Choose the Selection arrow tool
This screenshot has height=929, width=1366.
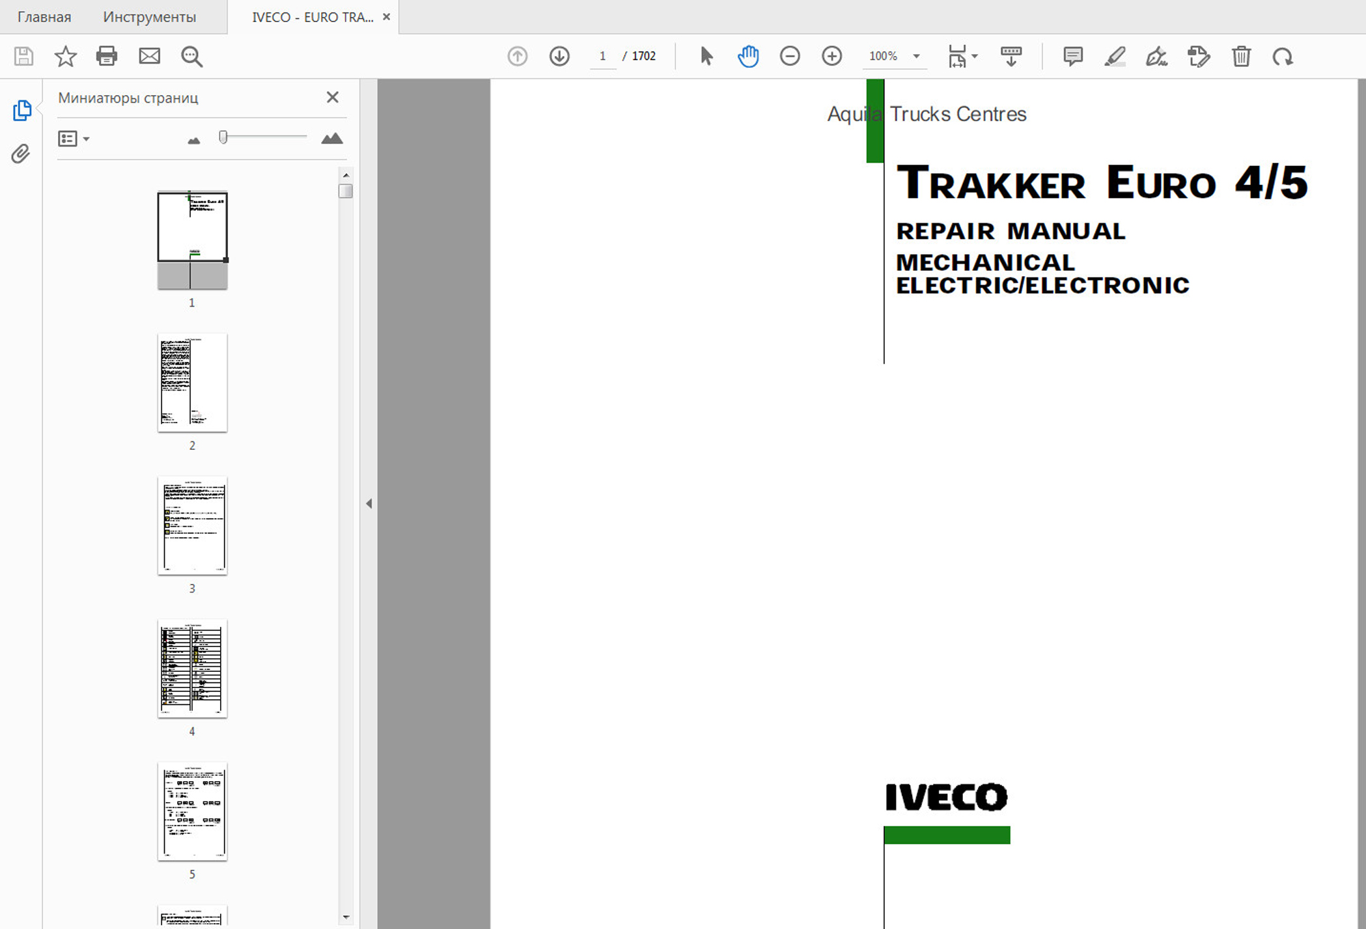point(706,57)
